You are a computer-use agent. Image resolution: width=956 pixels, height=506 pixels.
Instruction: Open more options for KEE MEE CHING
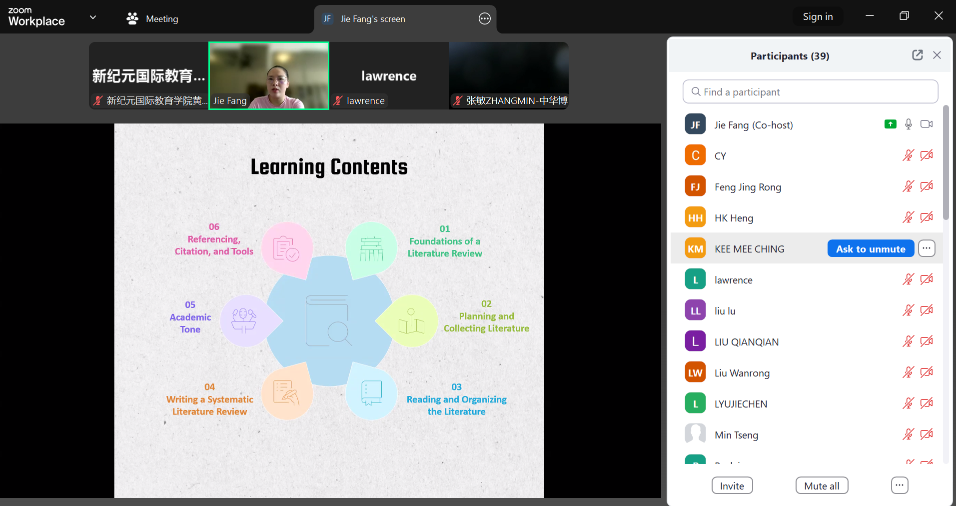click(927, 248)
